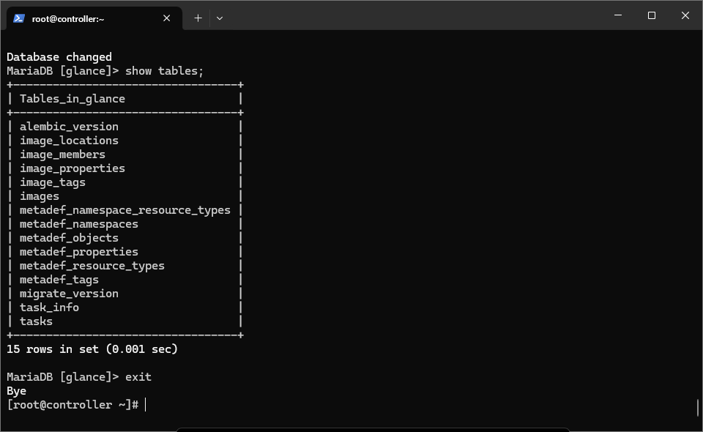Click the 'exit' command text
The height and width of the screenshot is (432, 703).
[x=138, y=377]
